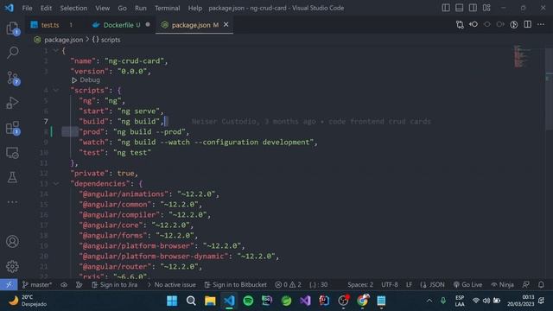Image resolution: width=553 pixels, height=311 pixels.
Task: Change indentation via Spaces: 2
Action: [360, 284]
